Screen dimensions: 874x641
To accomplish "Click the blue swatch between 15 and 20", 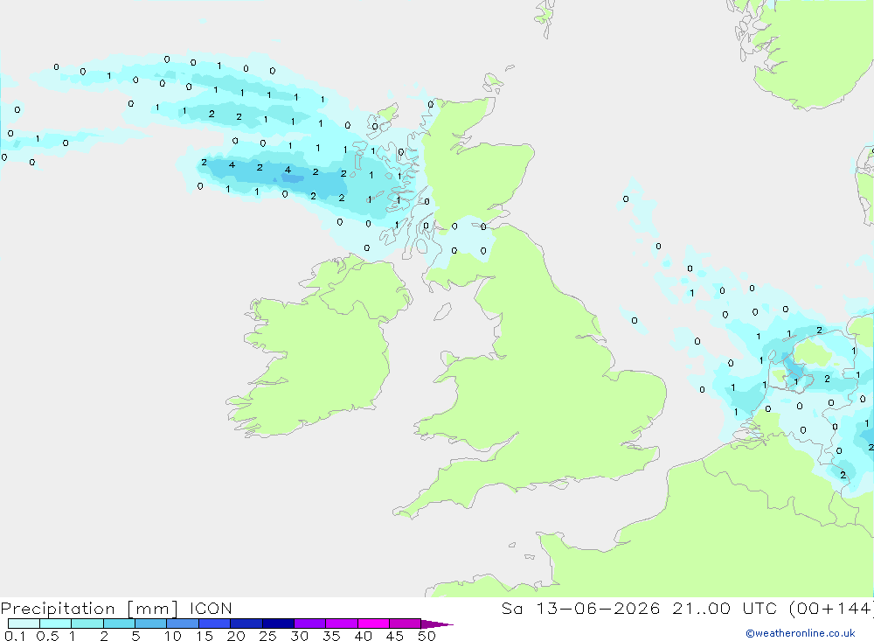I will [215, 624].
